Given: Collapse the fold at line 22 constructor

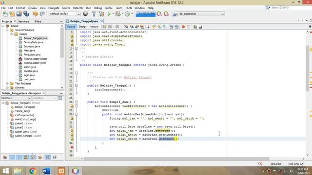Looking at the screenshot, I should point(76,86).
